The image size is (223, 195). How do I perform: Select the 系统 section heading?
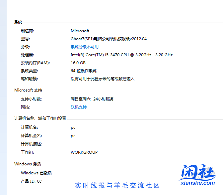tap(18, 22)
